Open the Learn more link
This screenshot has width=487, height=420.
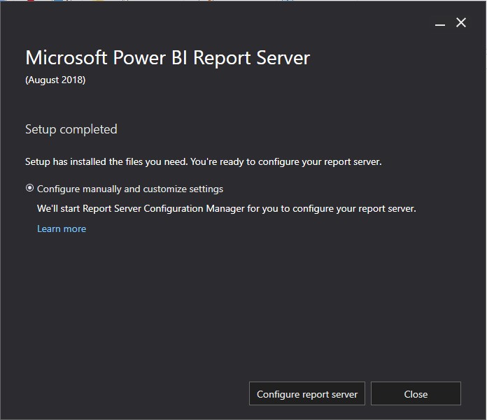click(62, 229)
